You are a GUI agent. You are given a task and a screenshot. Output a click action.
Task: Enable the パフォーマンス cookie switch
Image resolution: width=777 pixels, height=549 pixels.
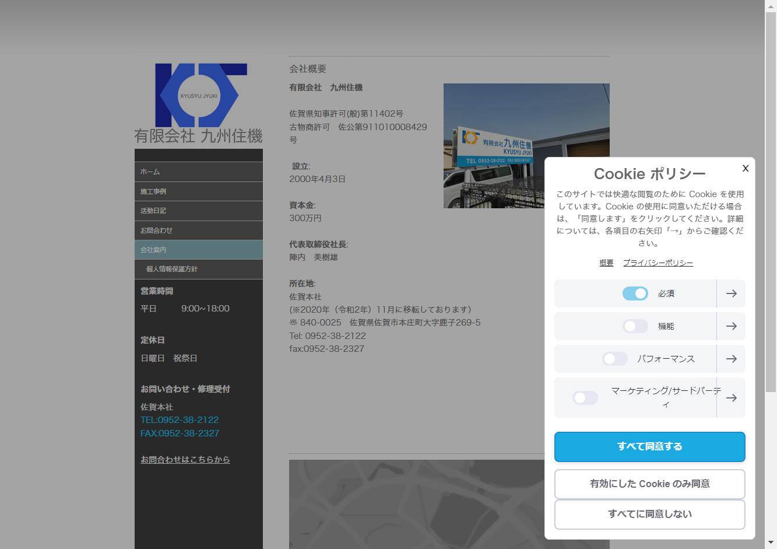click(614, 359)
